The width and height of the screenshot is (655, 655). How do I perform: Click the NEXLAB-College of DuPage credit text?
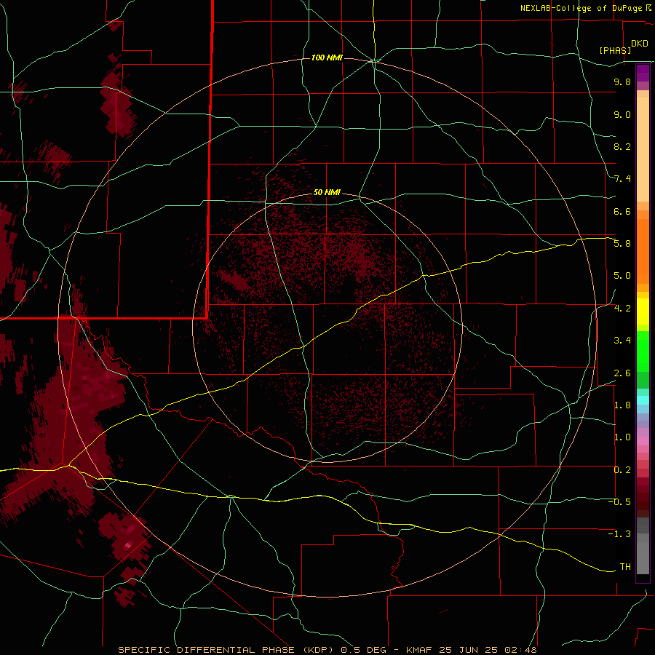point(582,8)
